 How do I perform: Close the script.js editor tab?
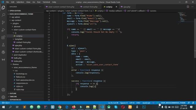116,7
